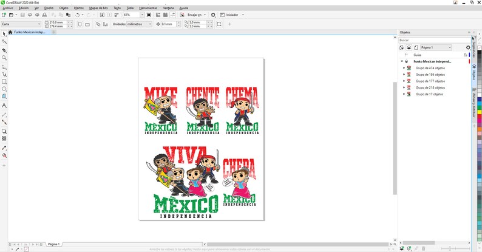Select the Freehand curve tool
The height and width of the screenshot is (252, 482).
point(4,67)
